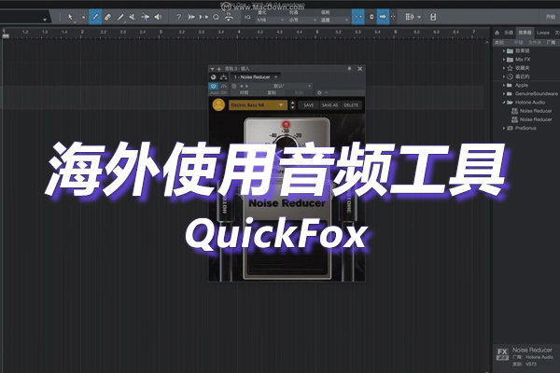Click the plus icon in plugin header
The width and height of the screenshot is (560, 373).
pyautogui.click(x=219, y=68)
